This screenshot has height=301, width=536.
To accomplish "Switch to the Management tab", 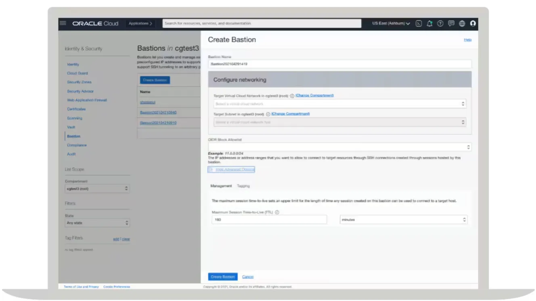I will coord(221,186).
